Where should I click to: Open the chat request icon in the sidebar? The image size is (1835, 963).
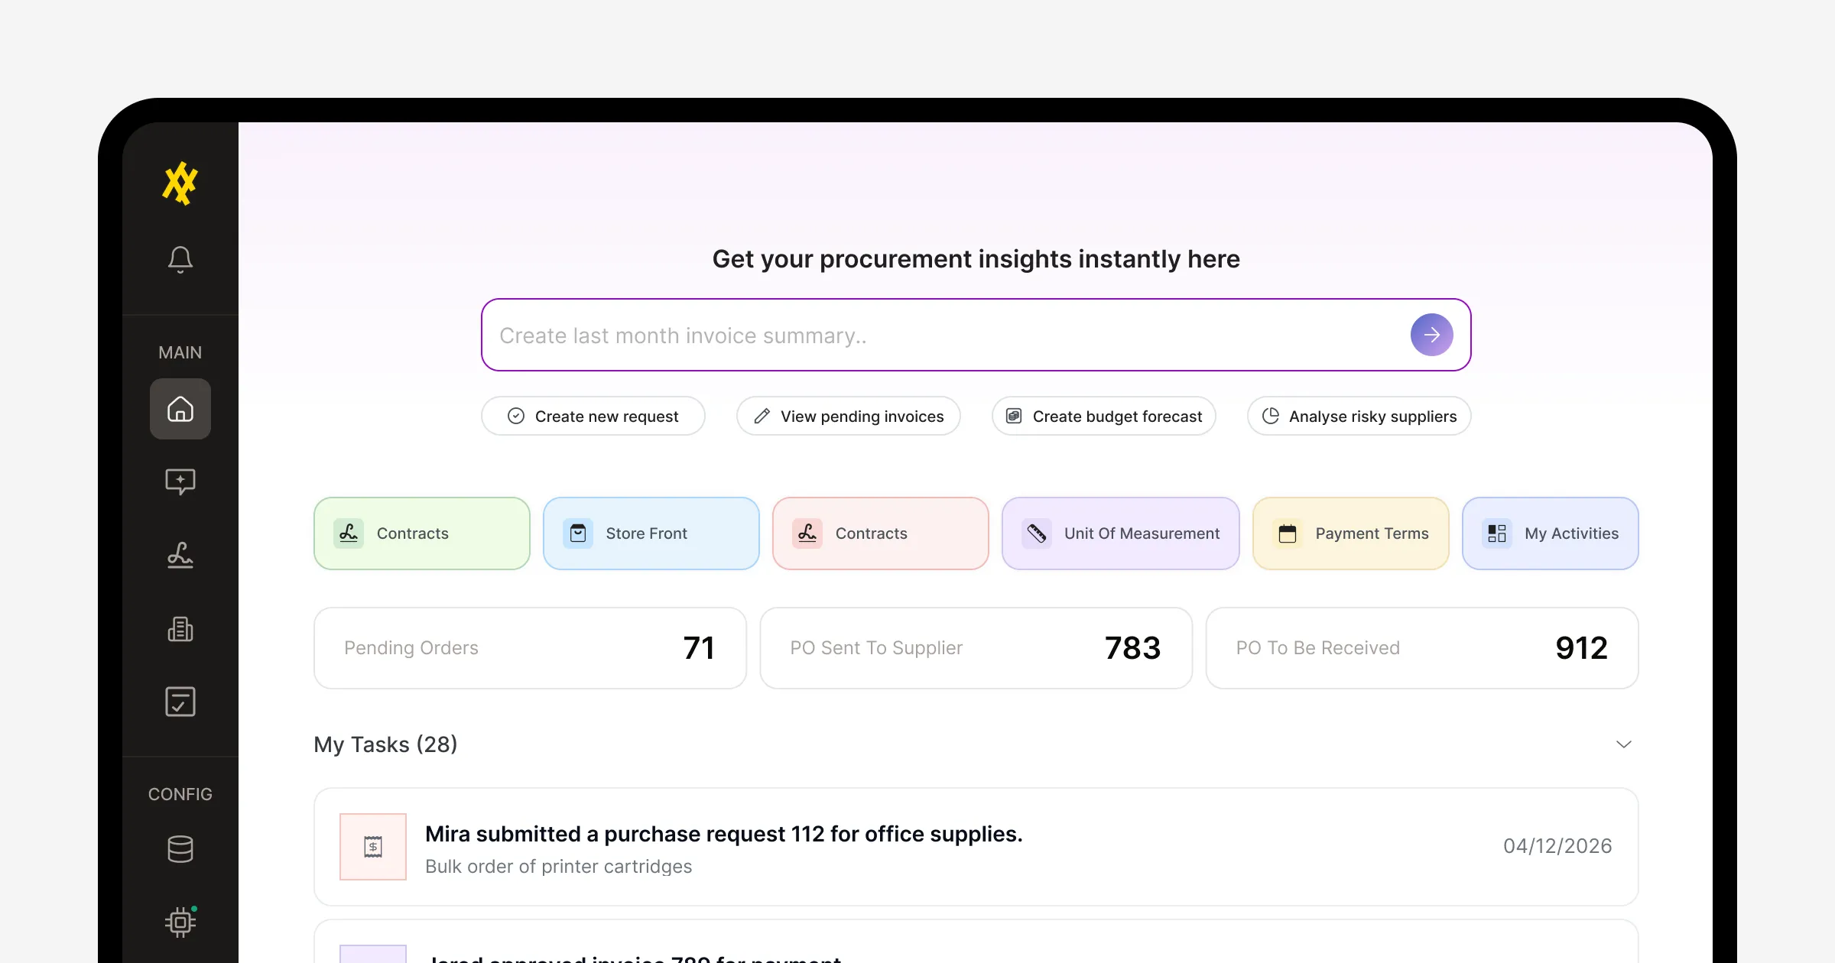(180, 481)
